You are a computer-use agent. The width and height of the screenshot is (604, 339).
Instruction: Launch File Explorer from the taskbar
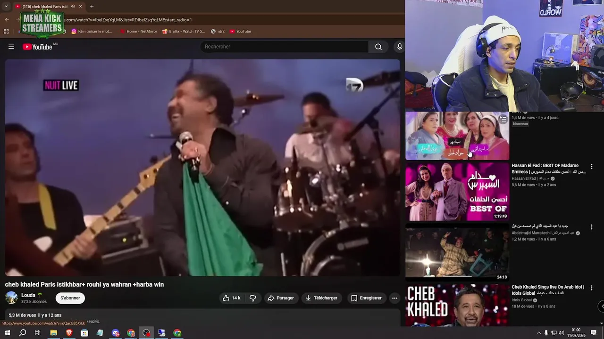pyautogui.click(x=54, y=333)
